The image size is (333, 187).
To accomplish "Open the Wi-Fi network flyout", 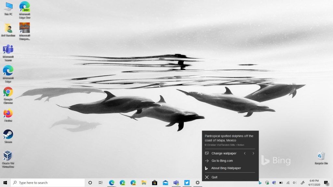I will click(288, 183).
